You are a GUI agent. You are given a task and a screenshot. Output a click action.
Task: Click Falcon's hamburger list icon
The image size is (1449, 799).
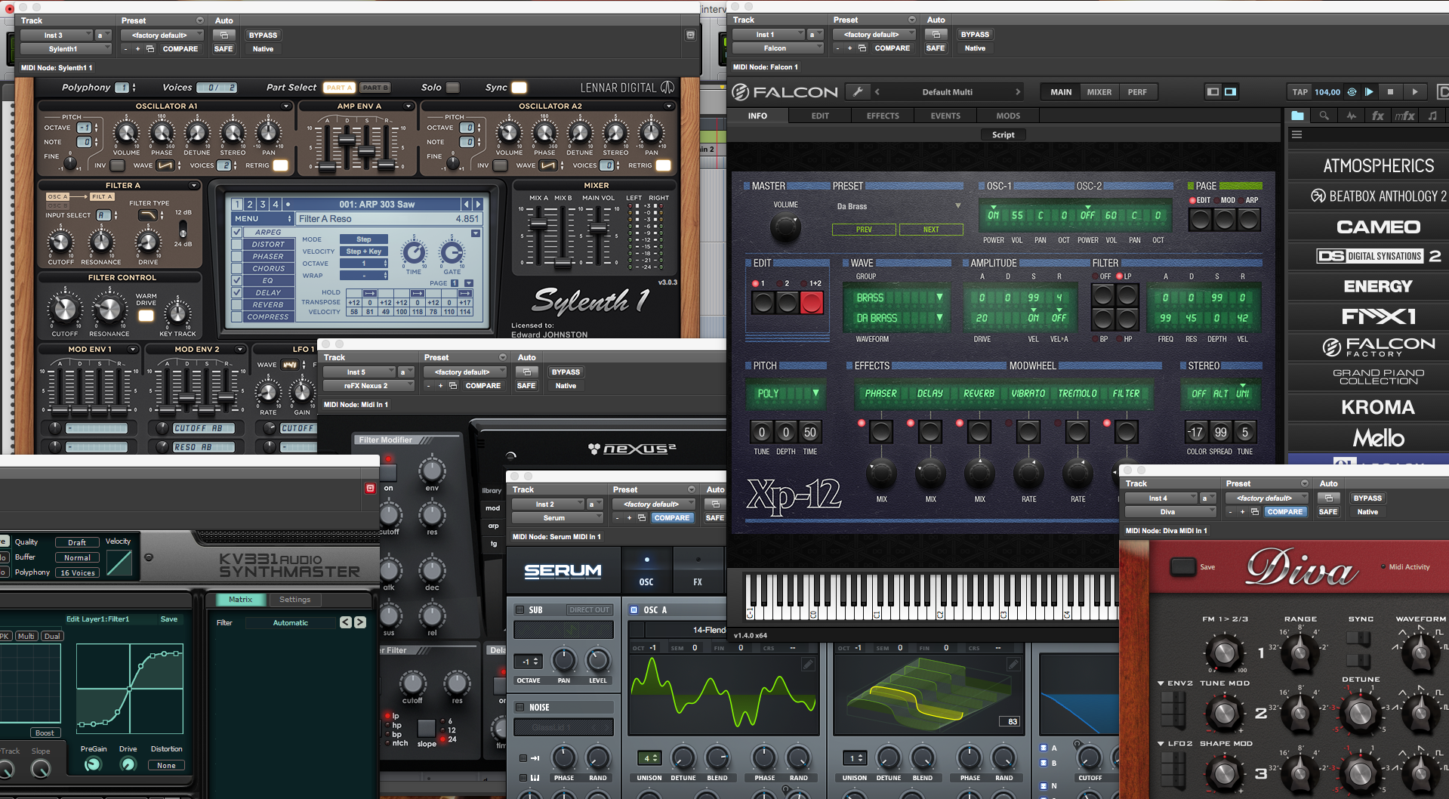[1297, 134]
